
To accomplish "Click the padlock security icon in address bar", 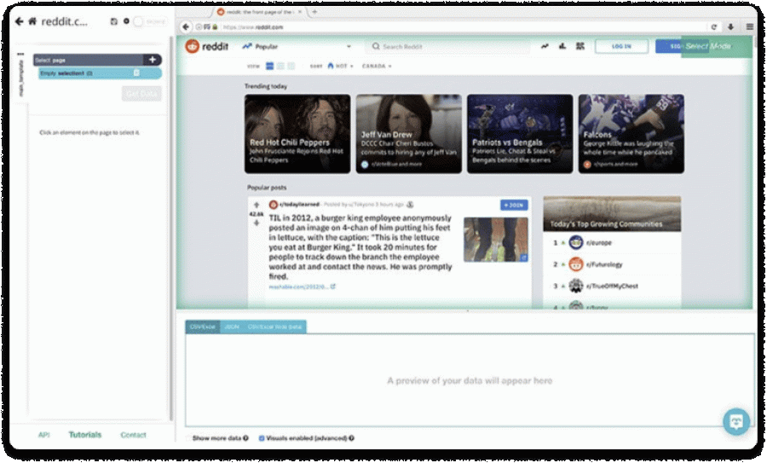I will [215, 27].
